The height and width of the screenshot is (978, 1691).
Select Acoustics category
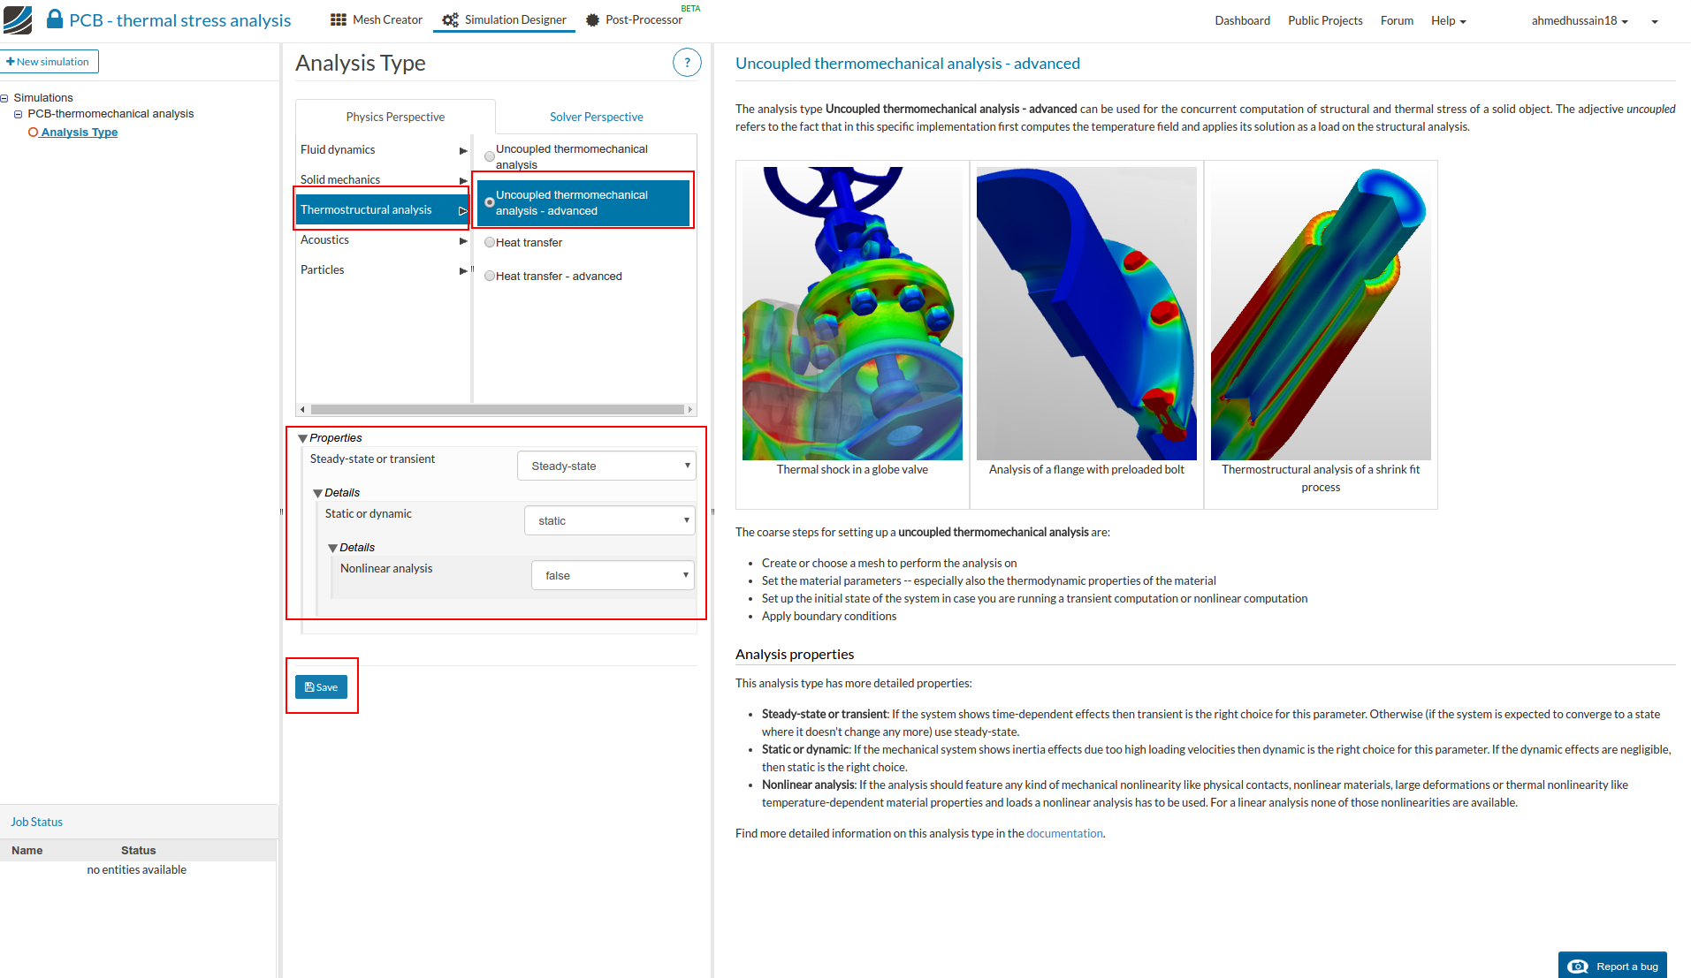(x=383, y=239)
